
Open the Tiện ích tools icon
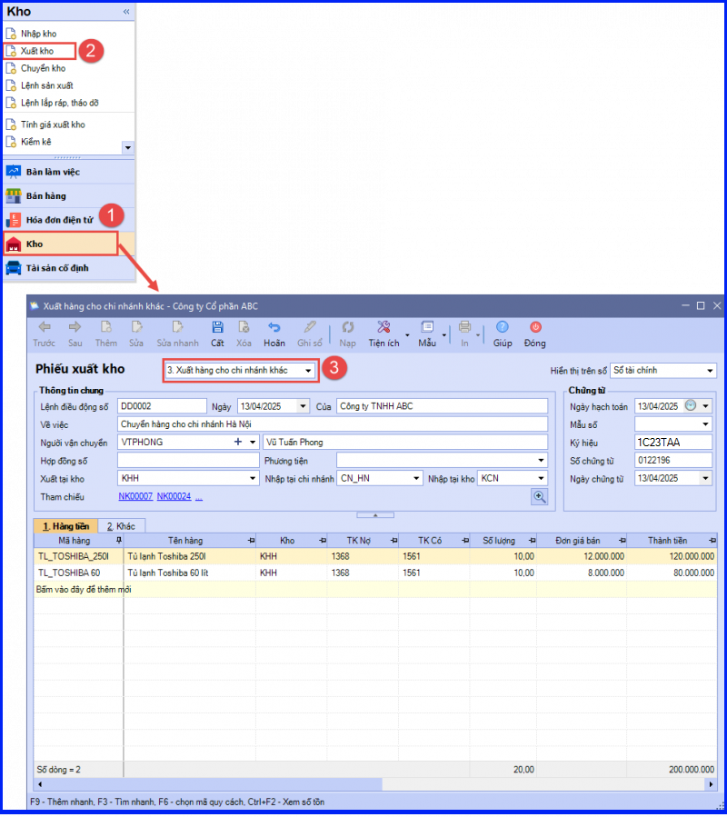point(383,327)
